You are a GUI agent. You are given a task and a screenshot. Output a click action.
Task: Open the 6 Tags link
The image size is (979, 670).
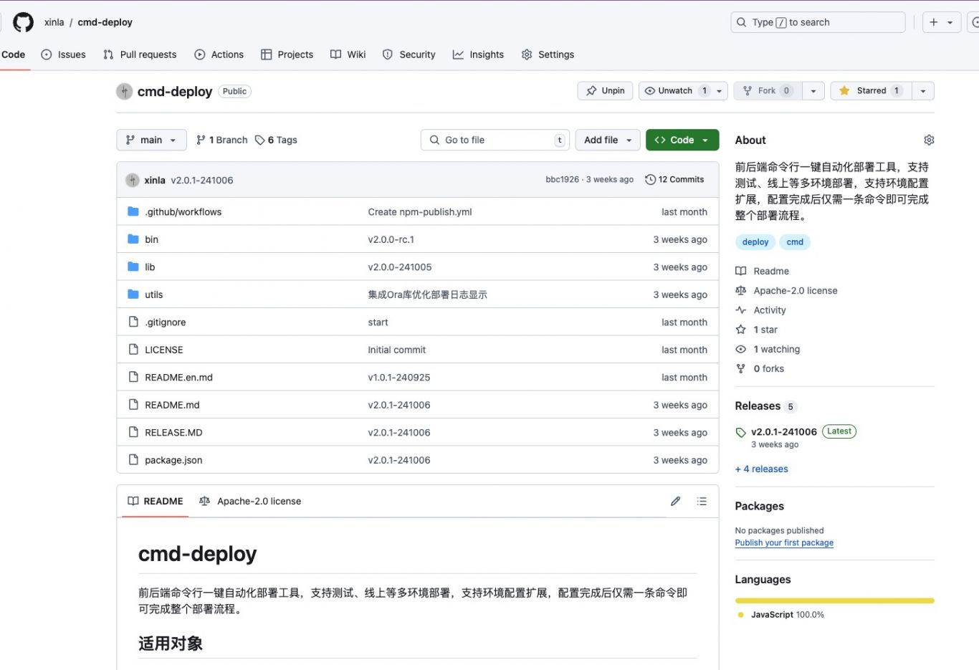(x=276, y=140)
